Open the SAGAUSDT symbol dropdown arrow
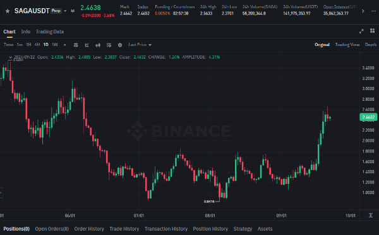This screenshot has width=379, height=235. click(x=65, y=11)
